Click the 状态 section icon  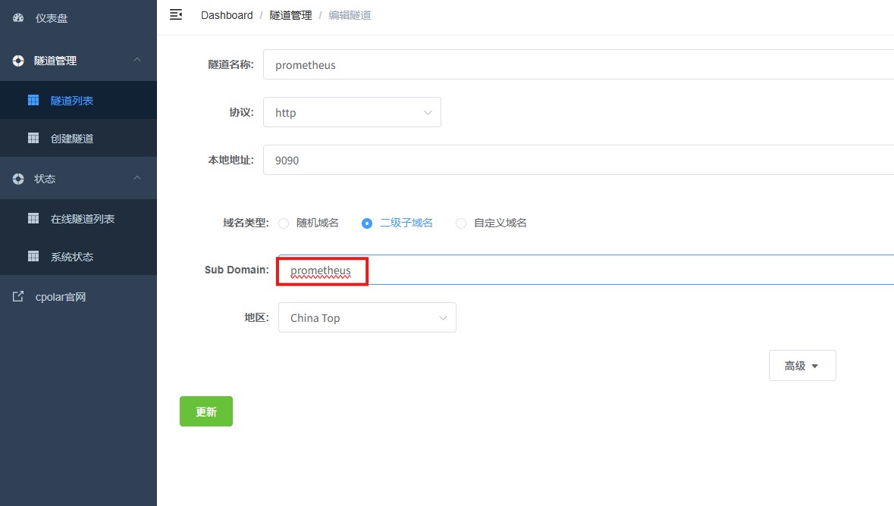pos(18,178)
